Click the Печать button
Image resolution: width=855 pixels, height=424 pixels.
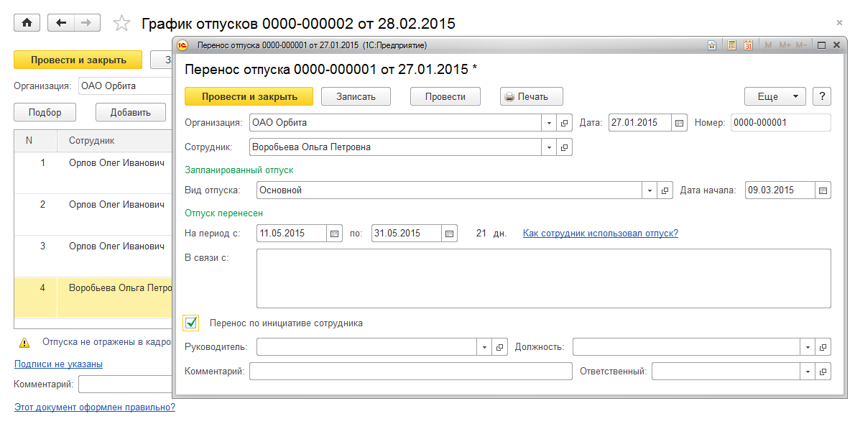531,96
